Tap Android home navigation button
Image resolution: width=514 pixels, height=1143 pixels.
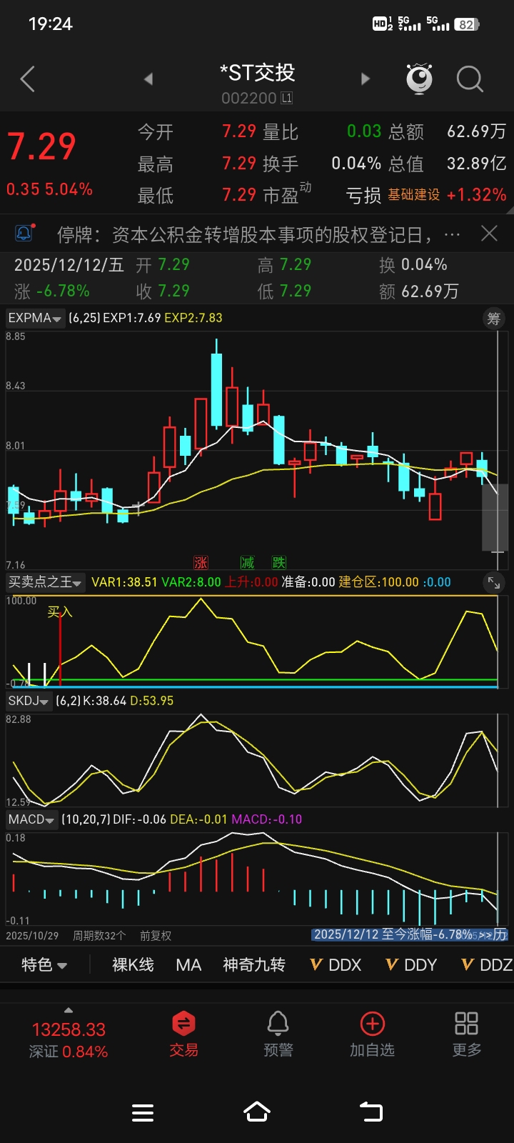257,1112
